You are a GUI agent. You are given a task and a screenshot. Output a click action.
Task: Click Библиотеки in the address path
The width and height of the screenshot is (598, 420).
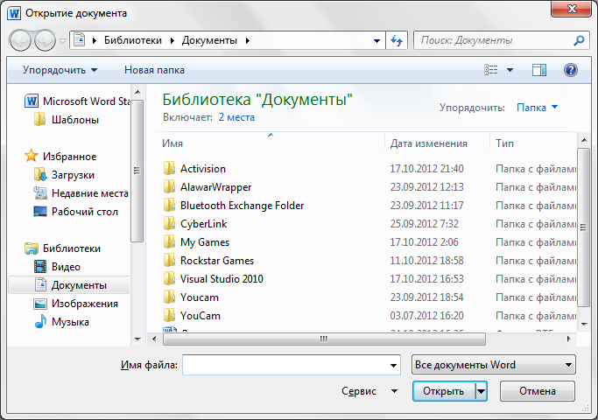click(x=133, y=40)
